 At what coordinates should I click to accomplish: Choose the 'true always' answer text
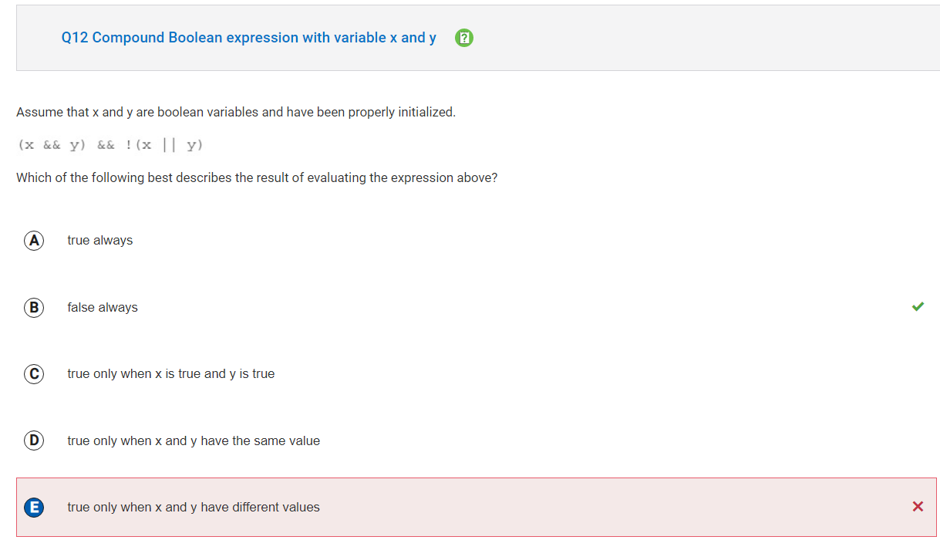100,241
